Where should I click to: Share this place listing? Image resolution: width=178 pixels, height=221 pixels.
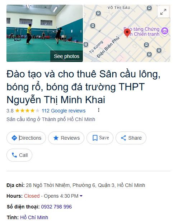[131, 138]
